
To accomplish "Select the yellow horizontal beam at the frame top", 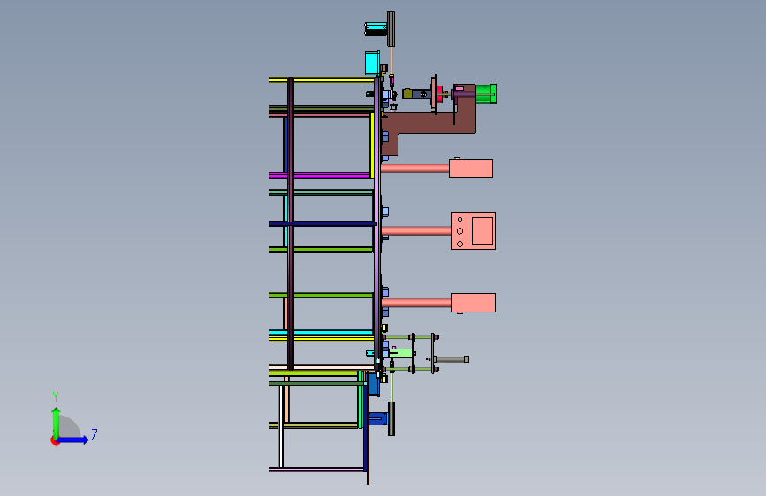I will (322, 80).
